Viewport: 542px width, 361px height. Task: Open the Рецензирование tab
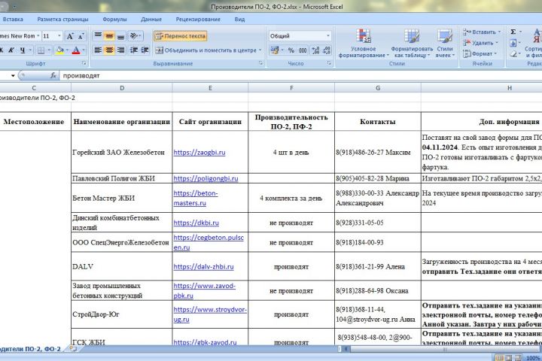click(198, 20)
